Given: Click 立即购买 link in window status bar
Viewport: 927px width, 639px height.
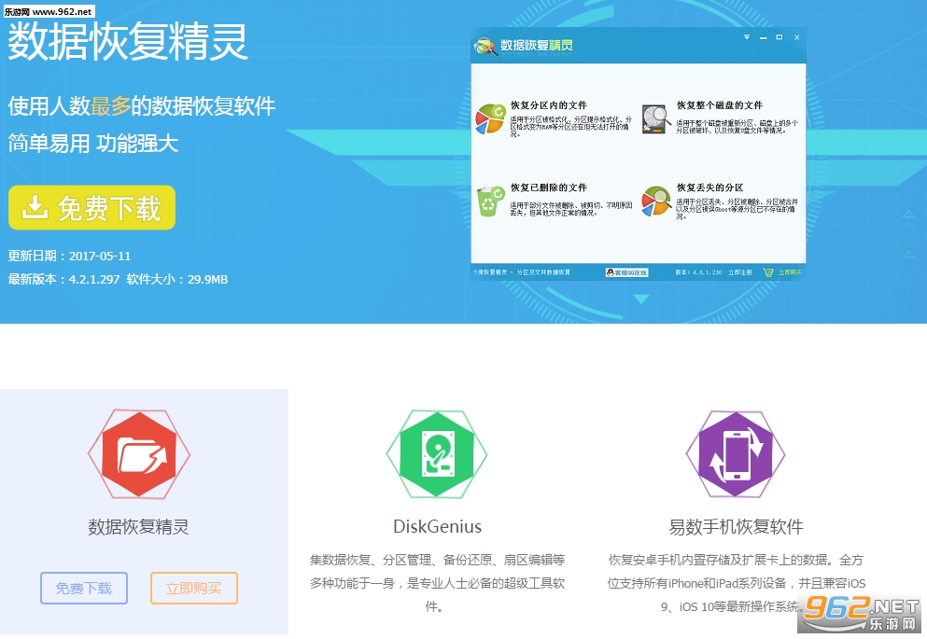Looking at the screenshot, I should tap(790, 272).
